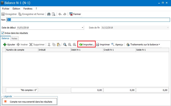Image resolution: width=171 pixels, height=106 pixels.
Task: Click the Solde N-1 column header
Action: [x=152, y=50]
